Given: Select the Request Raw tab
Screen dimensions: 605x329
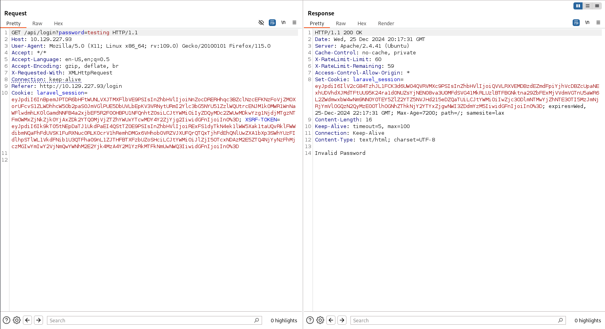Looking at the screenshot, I should 37,24.
